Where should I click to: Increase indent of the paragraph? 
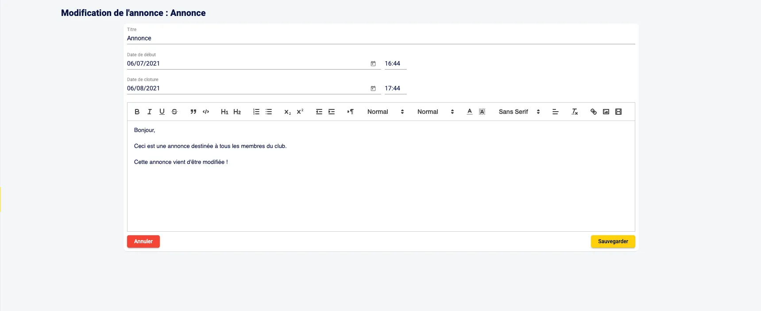(x=332, y=112)
